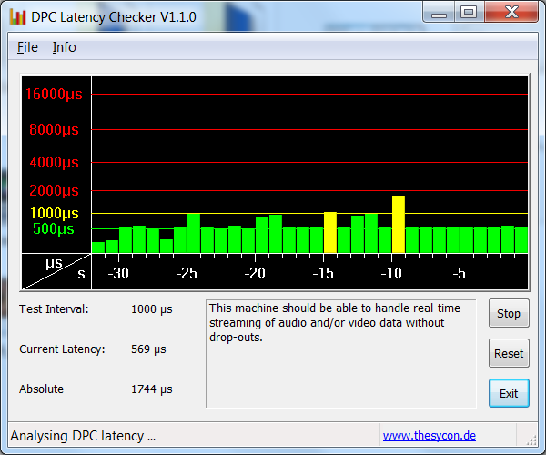Click the green 500µs axis label
The image size is (546, 455).
54,228
